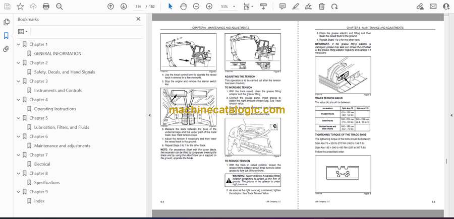Bookmark this file with the star icon
454x219 pixels.
tap(20, 7)
